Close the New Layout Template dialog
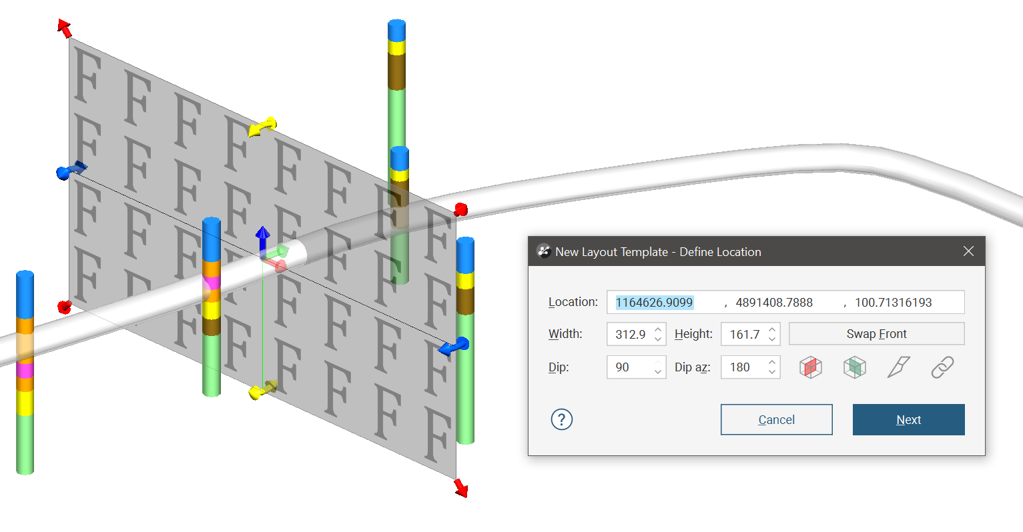Viewport: 1023px width, 532px height. (x=969, y=251)
